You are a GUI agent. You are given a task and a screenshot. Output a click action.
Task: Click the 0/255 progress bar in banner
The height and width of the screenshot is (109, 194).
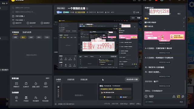click(152, 38)
